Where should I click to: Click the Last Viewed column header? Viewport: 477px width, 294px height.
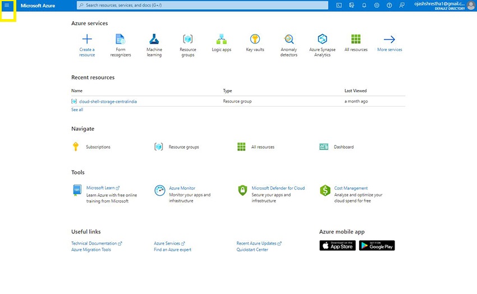pyautogui.click(x=355, y=90)
